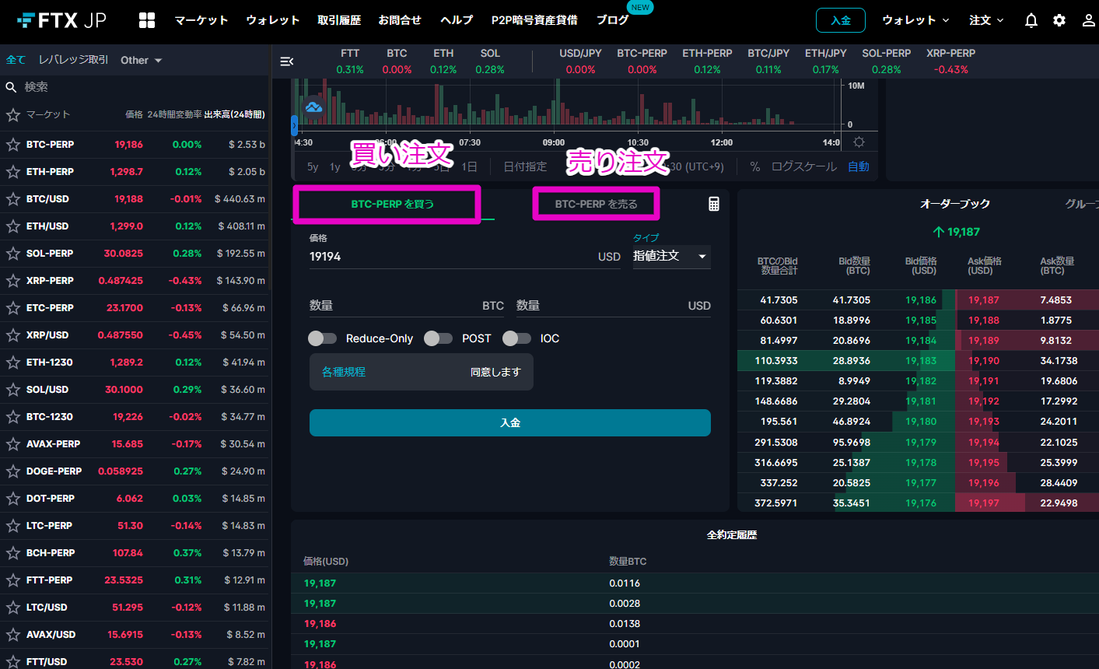Select the BTC-PERPを買う tab
1099x669 pixels.
coord(393,204)
